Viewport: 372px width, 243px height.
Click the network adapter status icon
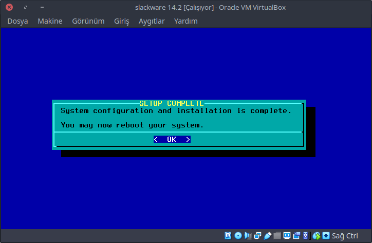(x=257, y=236)
